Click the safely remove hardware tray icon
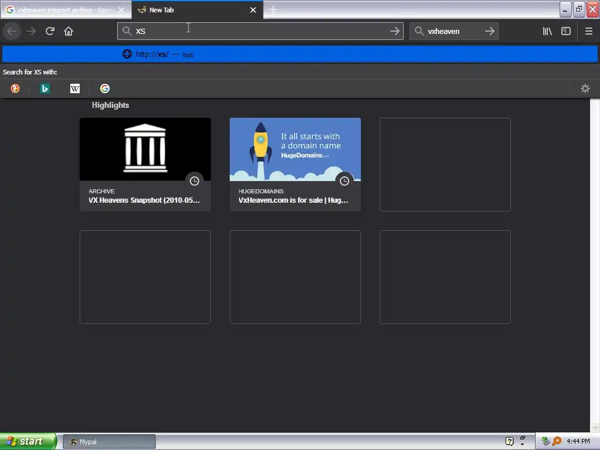Screen dimensions: 600x450 pyautogui.click(x=546, y=441)
